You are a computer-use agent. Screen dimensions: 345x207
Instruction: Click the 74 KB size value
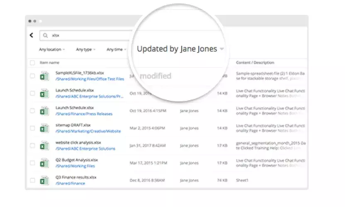[x=222, y=180]
